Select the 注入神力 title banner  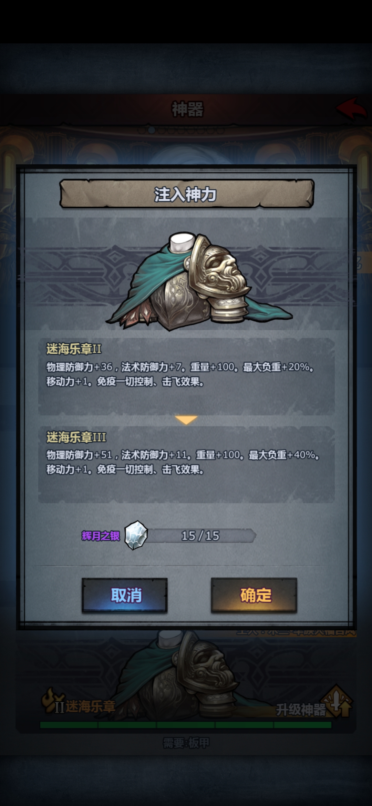(x=186, y=194)
